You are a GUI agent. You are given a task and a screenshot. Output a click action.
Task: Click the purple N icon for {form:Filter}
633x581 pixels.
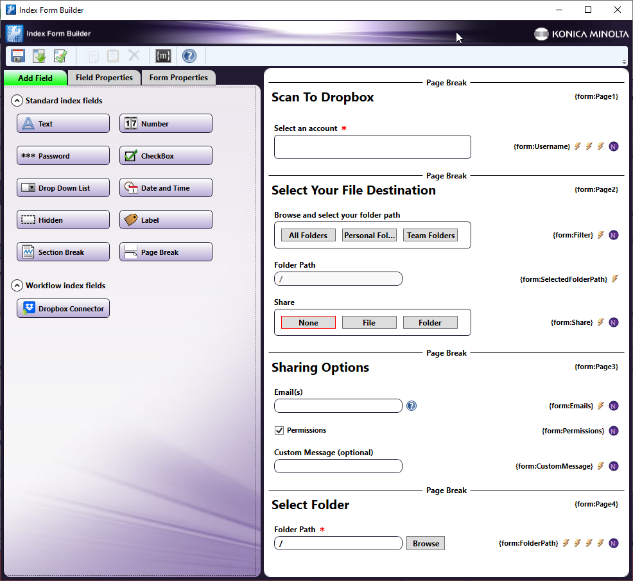click(x=614, y=235)
